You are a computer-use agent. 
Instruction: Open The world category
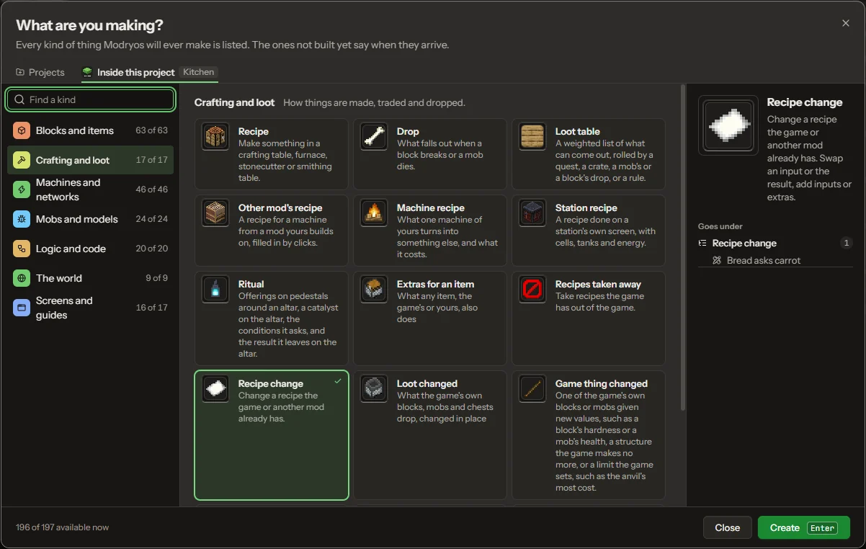tap(90, 278)
